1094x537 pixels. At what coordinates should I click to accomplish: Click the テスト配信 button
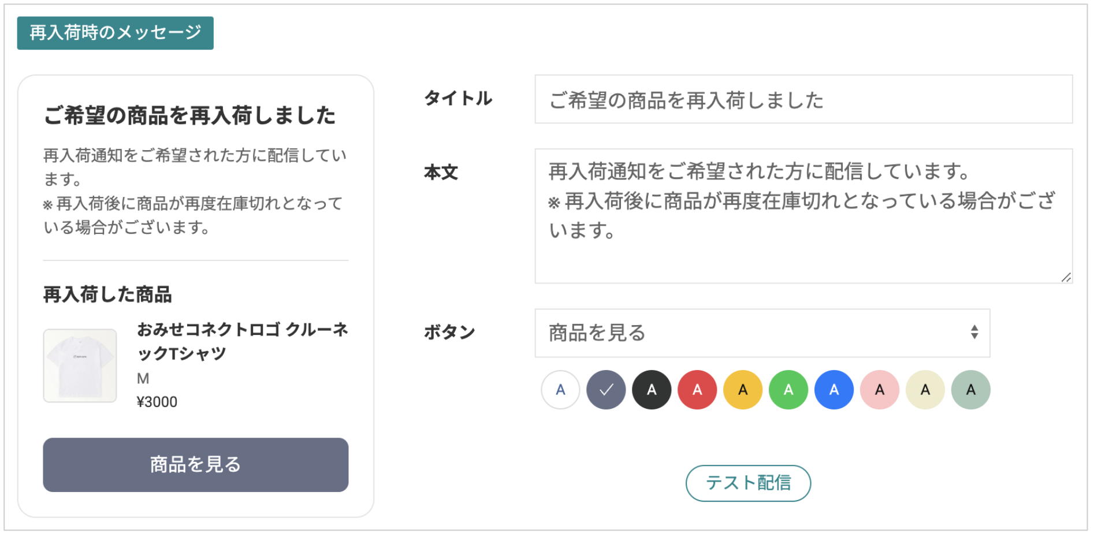748,483
